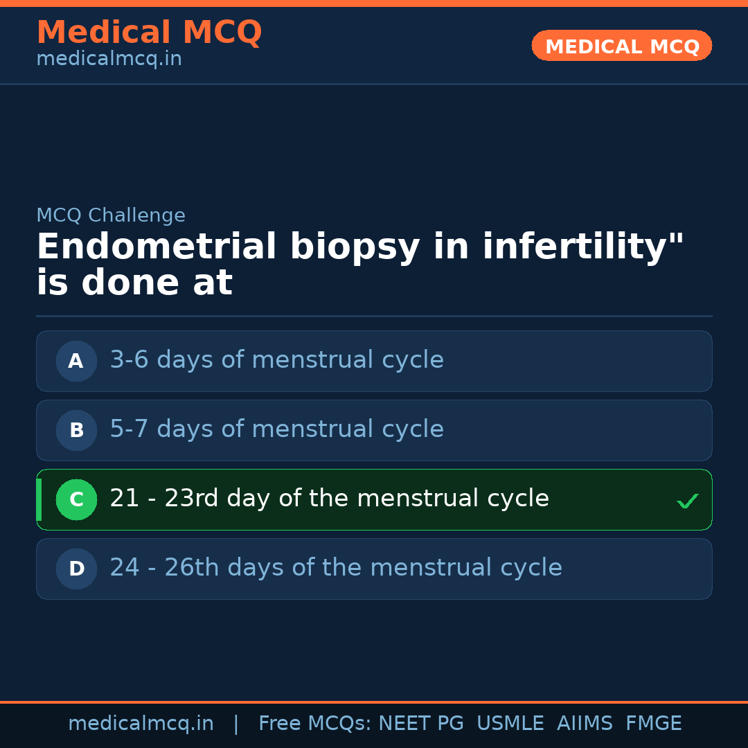
Task: Click the AIIMS footer text
Action: [x=585, y=724]
